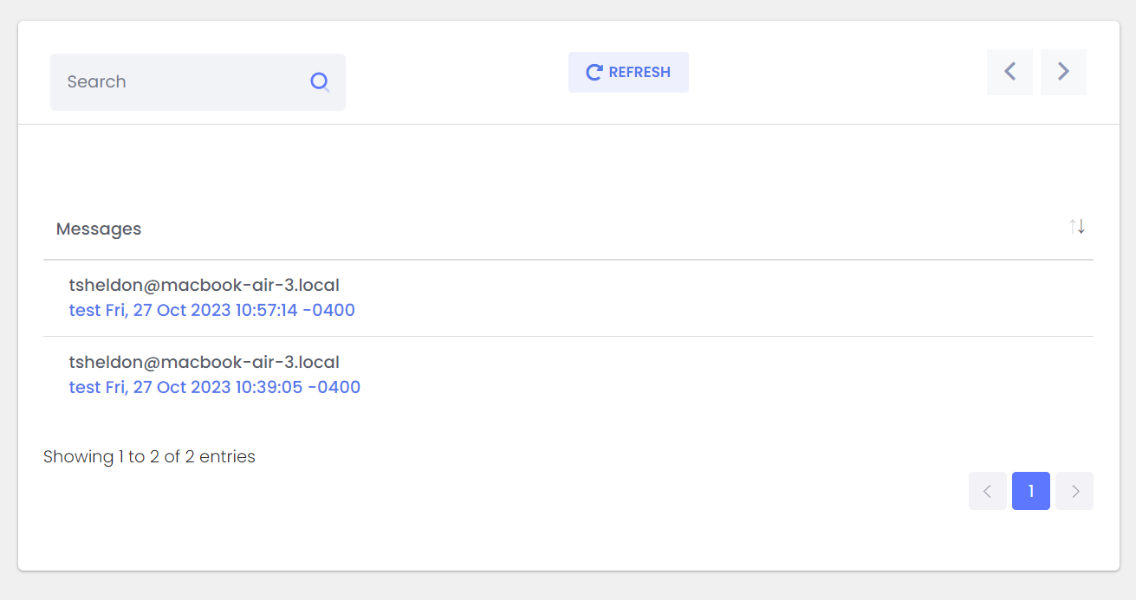The height and width of the screenshot is (600, 1136).
Task: Select page 1 in pagination
Action: point(1031,491)
